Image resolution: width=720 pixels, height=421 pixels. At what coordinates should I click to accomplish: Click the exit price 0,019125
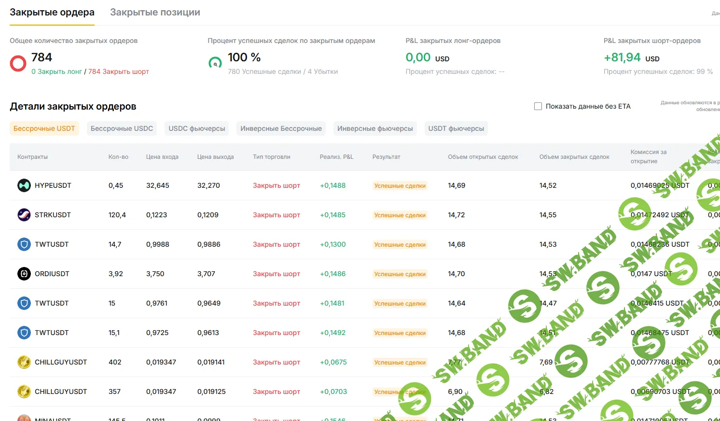tap(211, 392)
